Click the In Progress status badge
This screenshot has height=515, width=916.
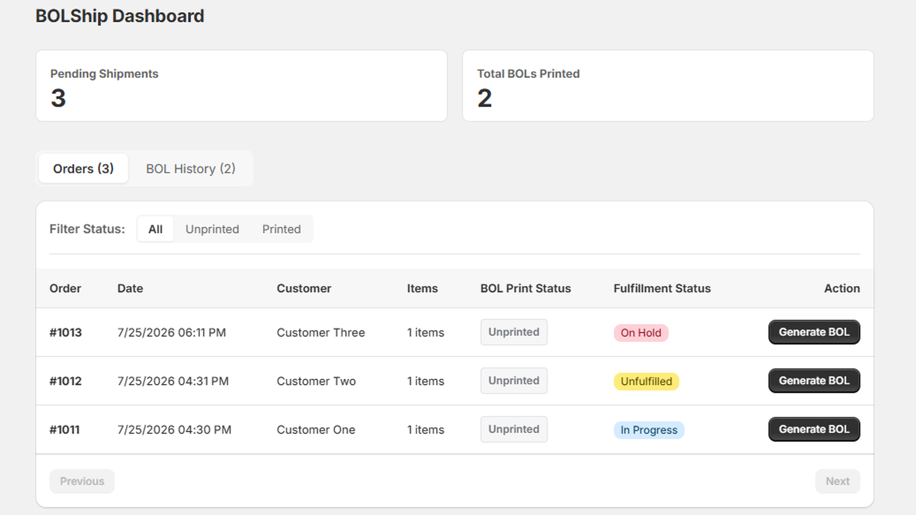pyautogui.click(x=649, y=430)
